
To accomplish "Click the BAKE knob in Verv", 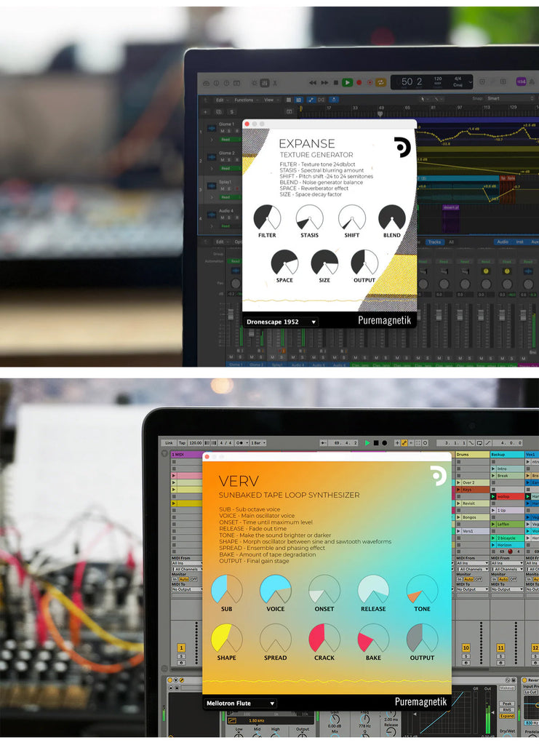I will tap(373, 639).
